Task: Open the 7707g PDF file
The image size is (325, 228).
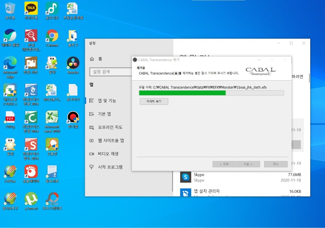Action: click(10, 120)
